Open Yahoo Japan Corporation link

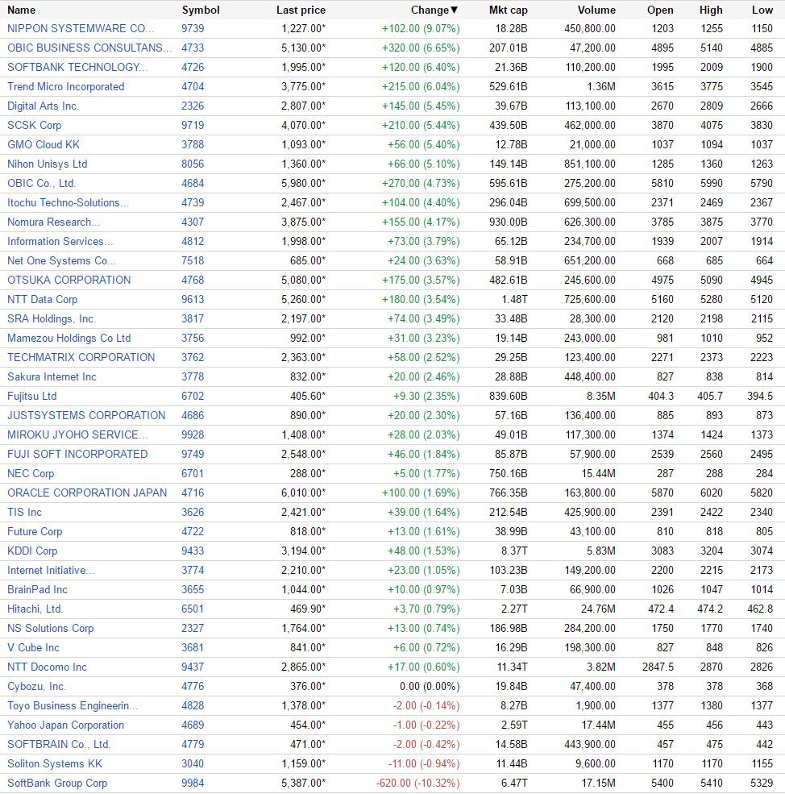(66, 725)
